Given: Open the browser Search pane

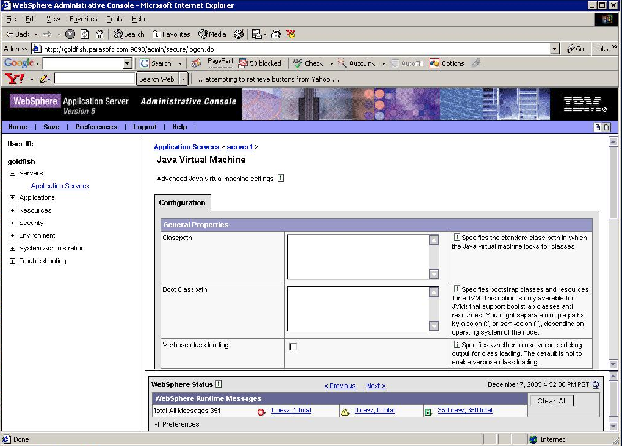Looking at the screenshot, I should point(129,34).
